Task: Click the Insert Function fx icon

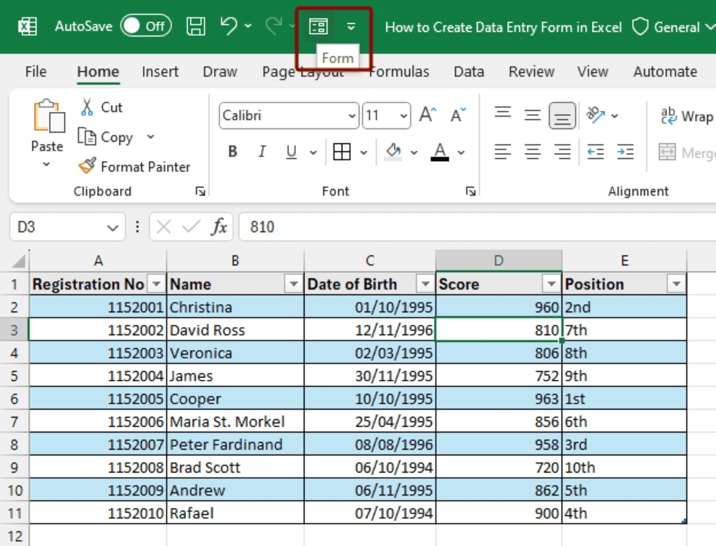Action: point(219,227)
